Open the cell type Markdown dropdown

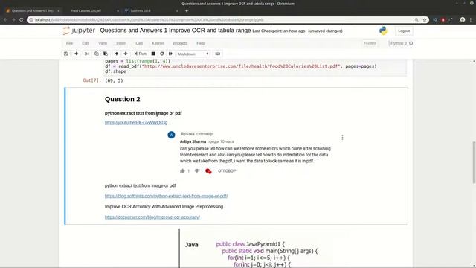(x=193, y=54)
